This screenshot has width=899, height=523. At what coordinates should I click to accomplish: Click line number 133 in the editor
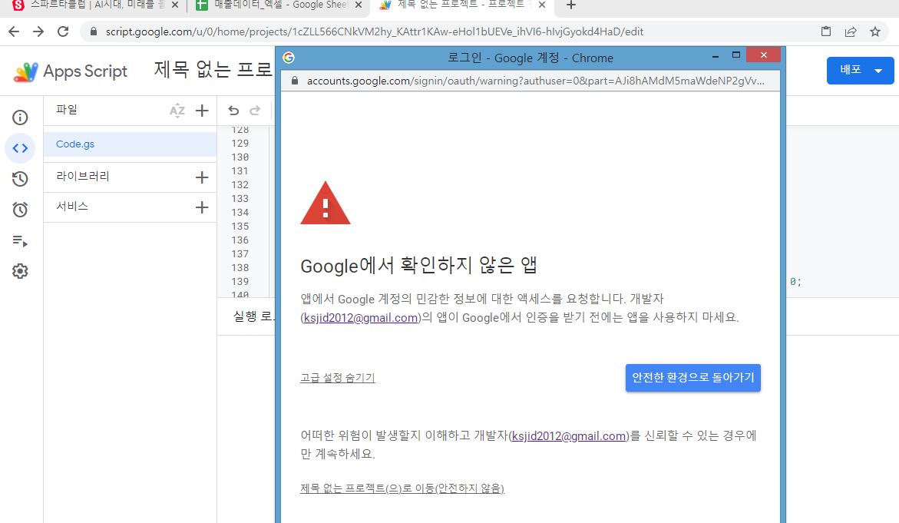[x=240, y=198]
